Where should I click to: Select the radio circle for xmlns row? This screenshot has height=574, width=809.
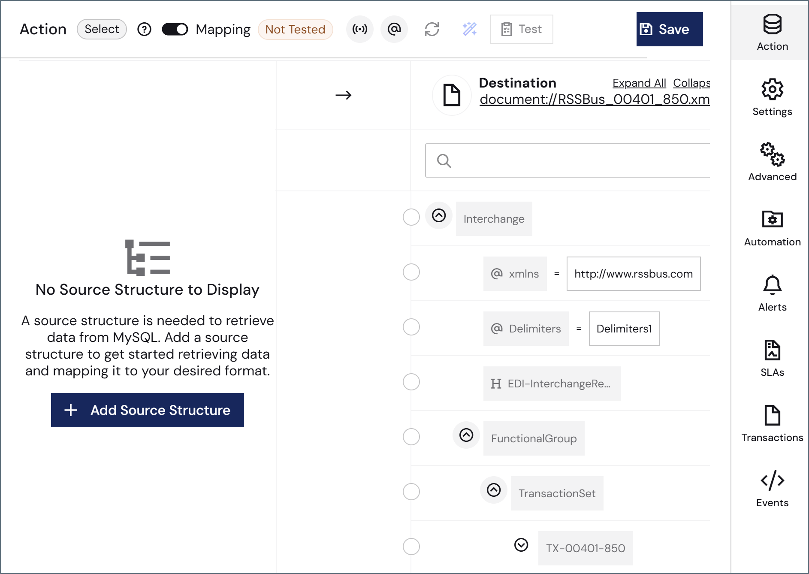point(411,272)
